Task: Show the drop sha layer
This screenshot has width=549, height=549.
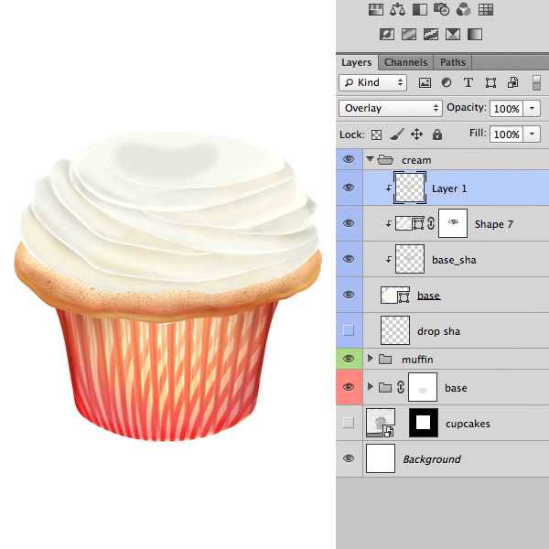Action: pyautogui.click(x=348, y=330)
